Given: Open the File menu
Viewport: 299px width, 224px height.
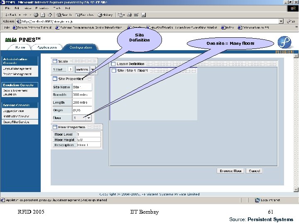Looking at the screenshot, I should click(7, 8).
